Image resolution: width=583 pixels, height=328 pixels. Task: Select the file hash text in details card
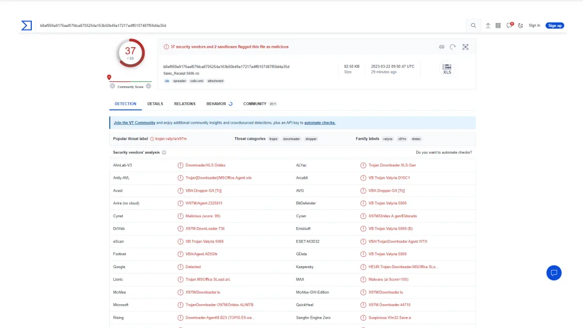(226, 67)
